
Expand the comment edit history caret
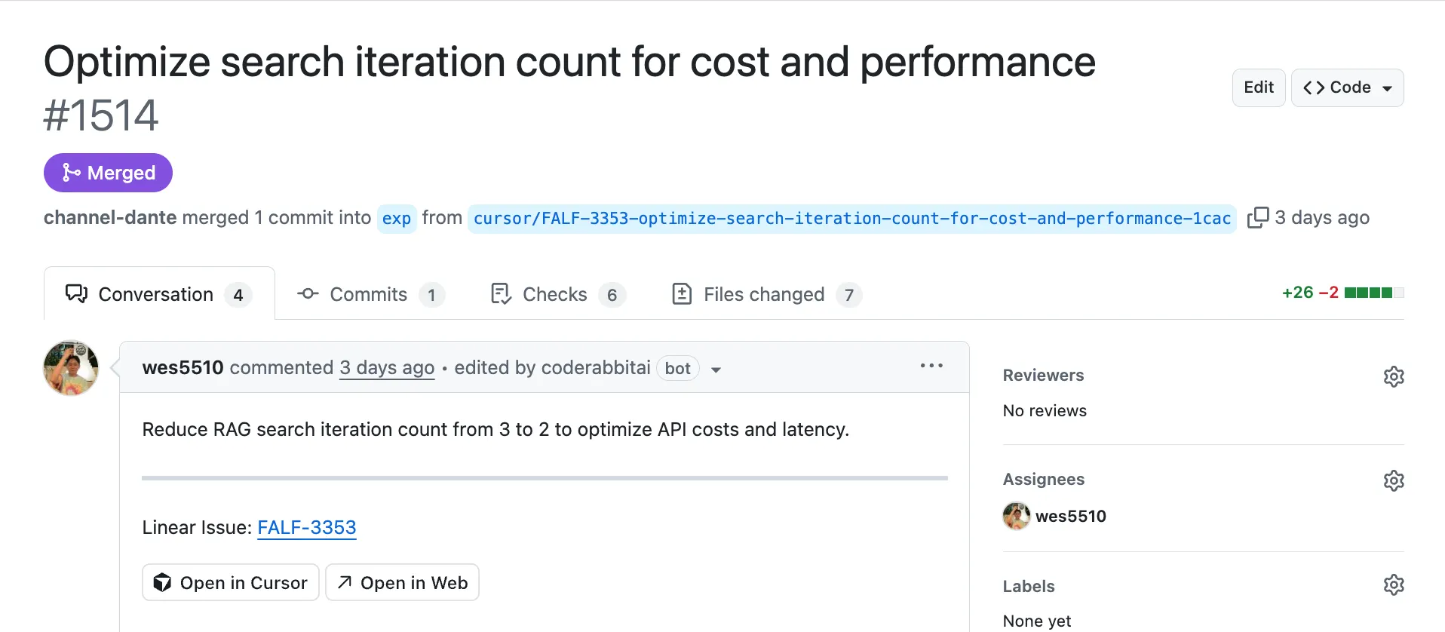click(x=716, y=370)
